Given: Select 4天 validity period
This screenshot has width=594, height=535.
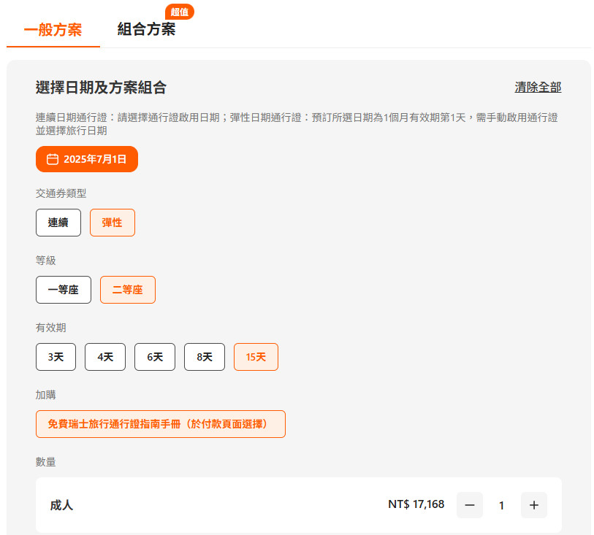Looking at the screenshot, I should [105, 357].
